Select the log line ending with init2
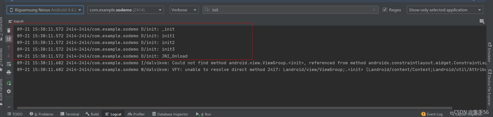This screenshot has height=117, width=493. click(x=96, y=42)
